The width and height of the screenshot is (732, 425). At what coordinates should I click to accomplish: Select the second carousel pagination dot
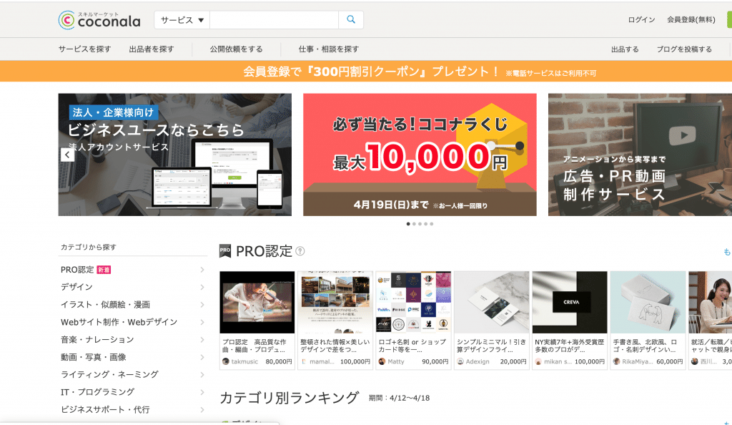pos(415,224)
